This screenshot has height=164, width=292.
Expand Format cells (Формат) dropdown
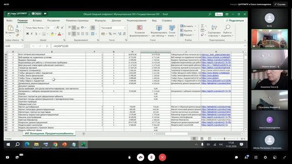pyautogui.click(x=193, y=35)
